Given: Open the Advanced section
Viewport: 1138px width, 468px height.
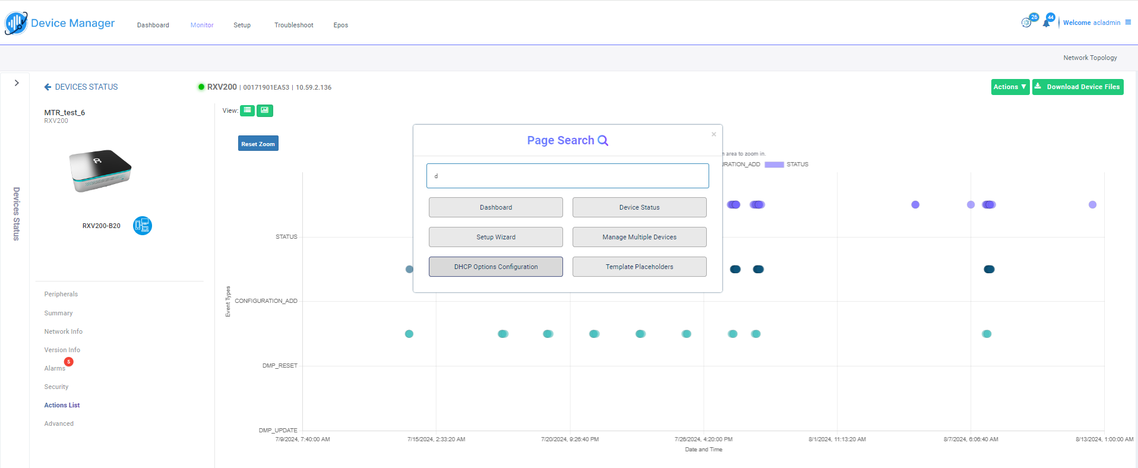Looking at the screenshot, I should coord(59,423).
